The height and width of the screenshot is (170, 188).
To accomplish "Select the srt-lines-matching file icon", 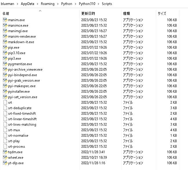I will coord(5,125).
